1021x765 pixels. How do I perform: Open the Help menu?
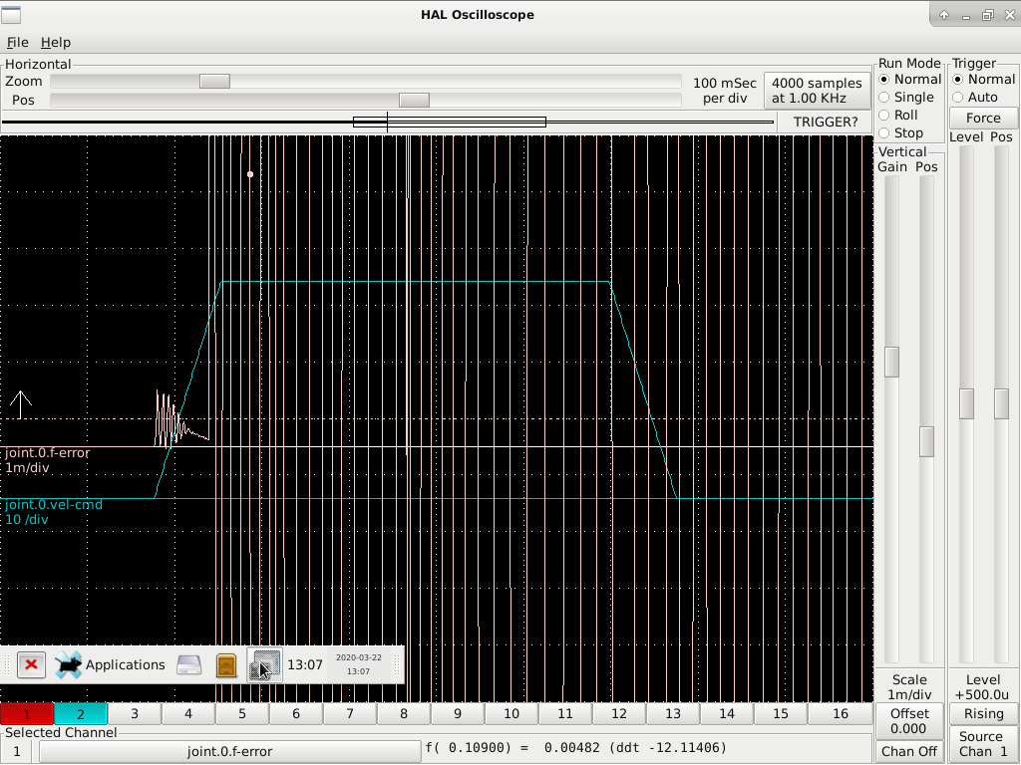pyautogui.click(x=55, y=43)
